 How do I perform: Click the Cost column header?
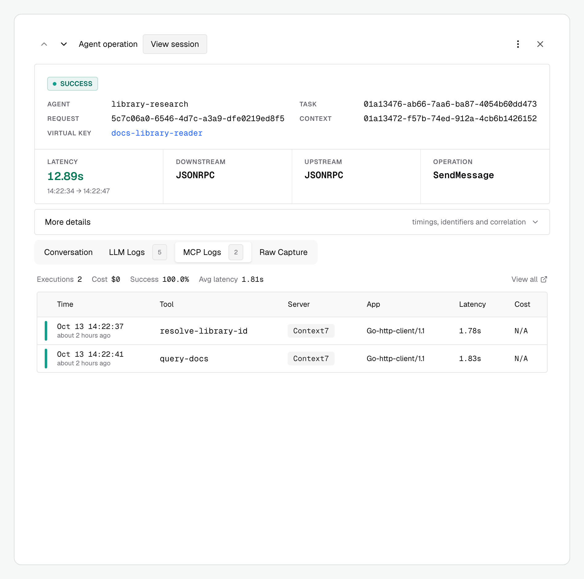pos(522,304)
